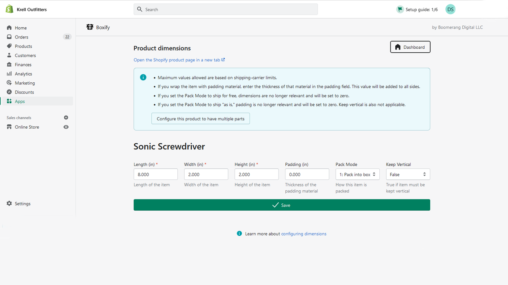Click inside the Padding input field

[307, 174]
